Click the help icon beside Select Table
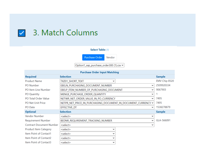The image size is (206, 162). click(x=108, y=50)
